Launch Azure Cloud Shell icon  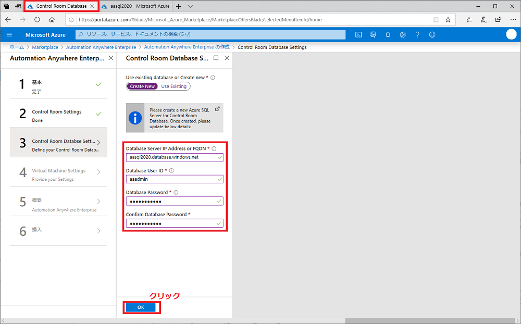pyautogui.click(x=358, y=34)
